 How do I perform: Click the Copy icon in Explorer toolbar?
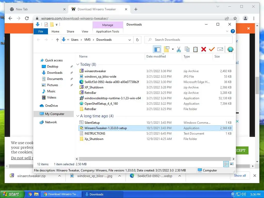pos(187,49)
